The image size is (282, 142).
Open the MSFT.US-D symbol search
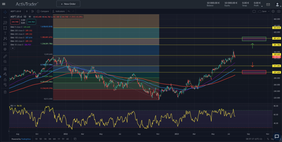[16, 11]
